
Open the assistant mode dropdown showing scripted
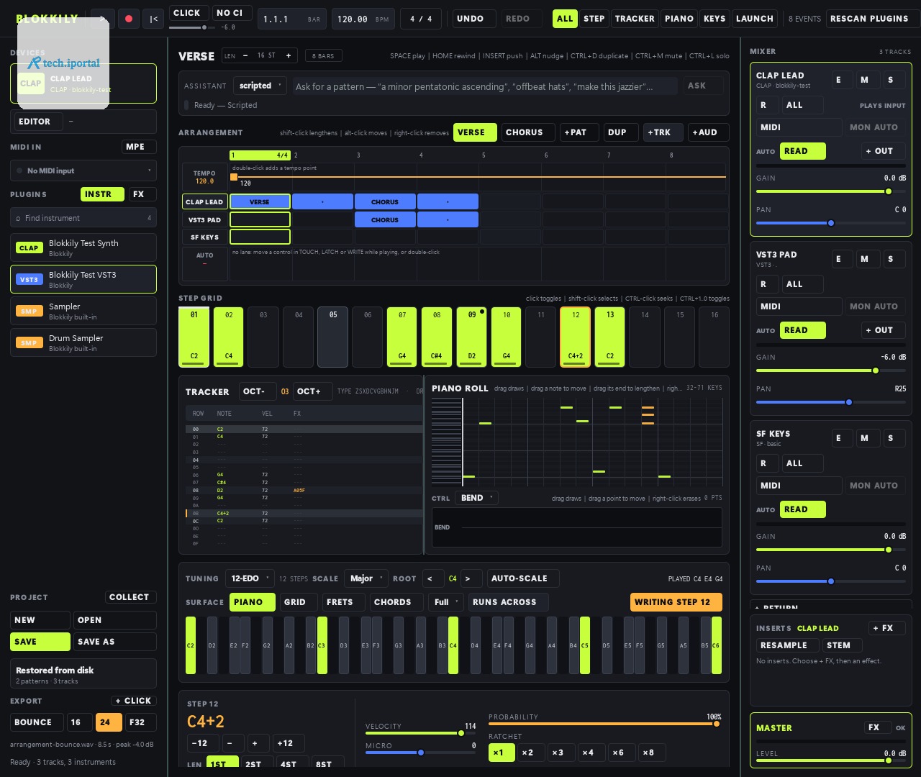tap(260, 86)
